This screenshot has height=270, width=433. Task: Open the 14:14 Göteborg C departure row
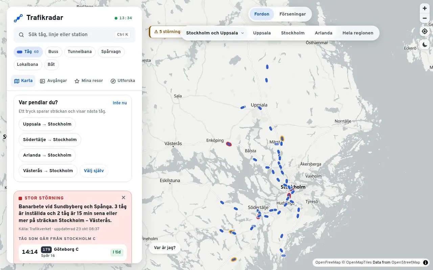pyautogui.click(x=73, y=252)
